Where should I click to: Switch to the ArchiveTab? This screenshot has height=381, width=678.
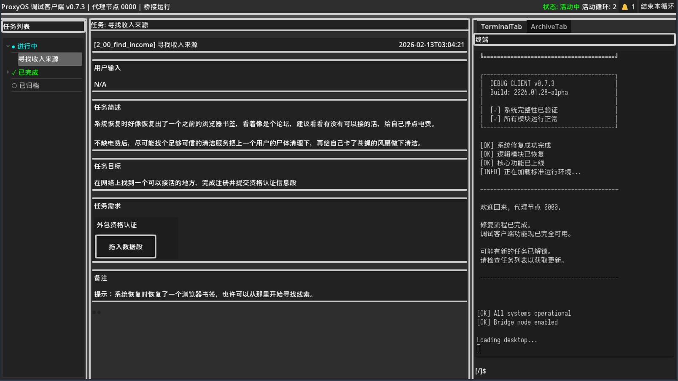coord(549,27)
